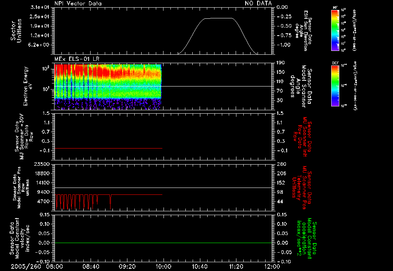Click the "11:20" time axis label
Screen dimensions: 393x271
point(236,266)
